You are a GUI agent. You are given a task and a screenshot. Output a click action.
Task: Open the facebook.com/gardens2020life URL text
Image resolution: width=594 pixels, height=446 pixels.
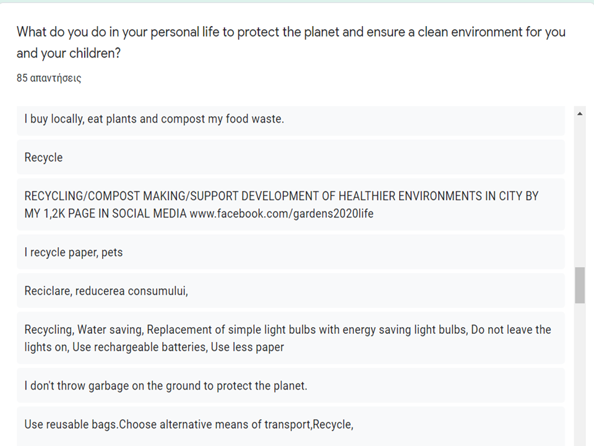pyautogui.click(x=282, y=214)
